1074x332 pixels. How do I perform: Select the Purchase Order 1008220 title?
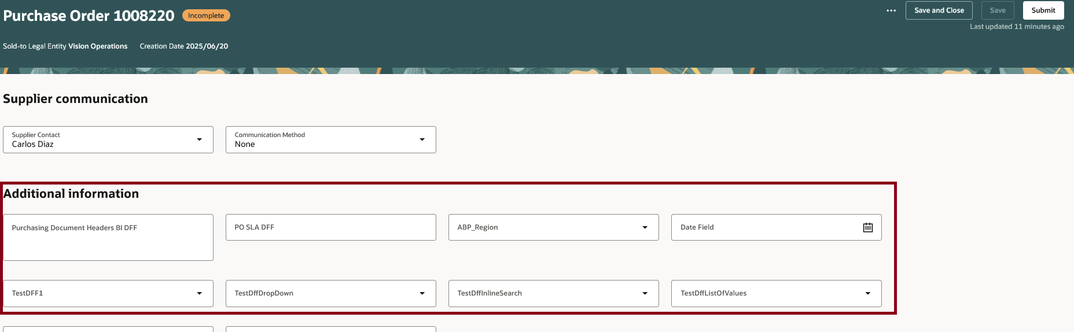tap(89, 16)
